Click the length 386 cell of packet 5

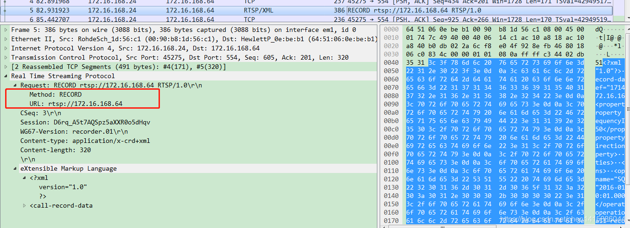pos(339,10)
